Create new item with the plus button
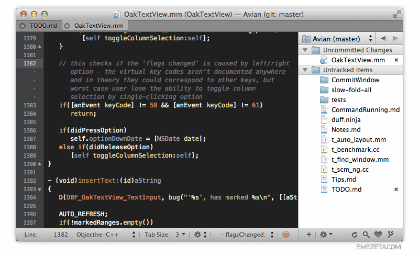The image size is (419, 255). (x=309, y=235)
